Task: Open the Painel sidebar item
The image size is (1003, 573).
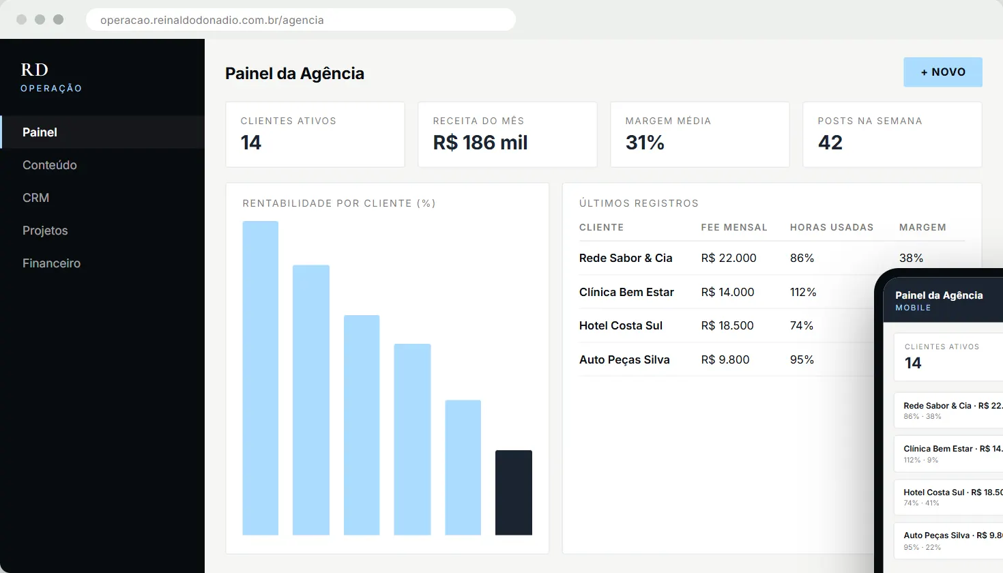Action: pos(102,132)
